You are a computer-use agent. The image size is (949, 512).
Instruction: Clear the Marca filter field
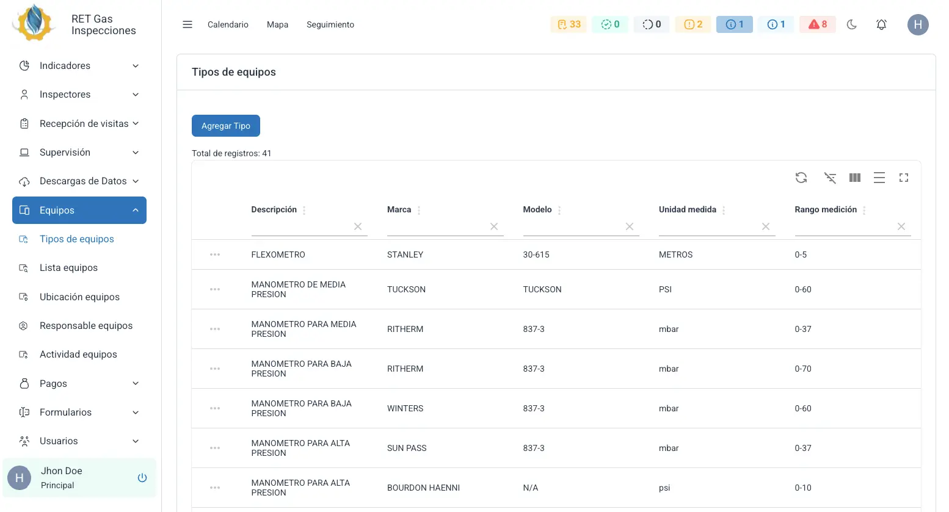point(494,226)
